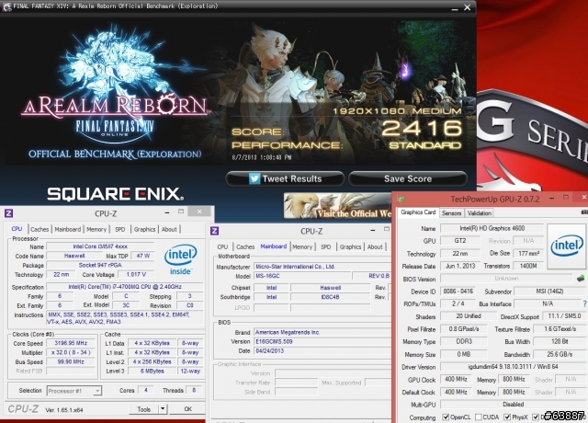Click the Core Speed value 3196.95 MHz
Screen dimensions: 588x423
coord(71,343)
